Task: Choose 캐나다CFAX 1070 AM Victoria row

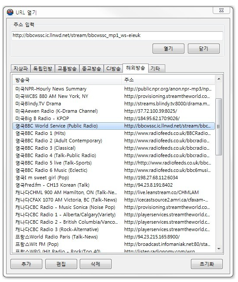Action: coord(114,200)
